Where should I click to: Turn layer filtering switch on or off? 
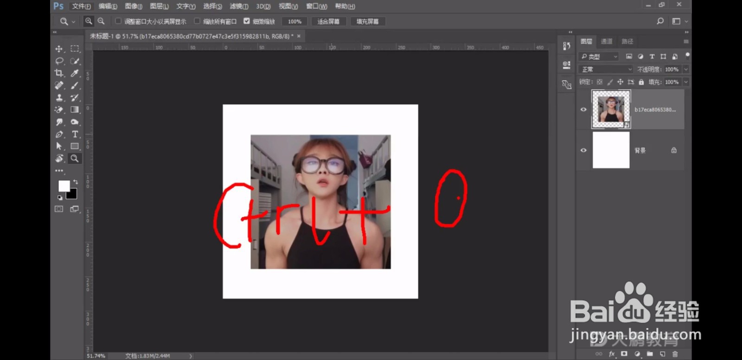click(x=687, y=55)
